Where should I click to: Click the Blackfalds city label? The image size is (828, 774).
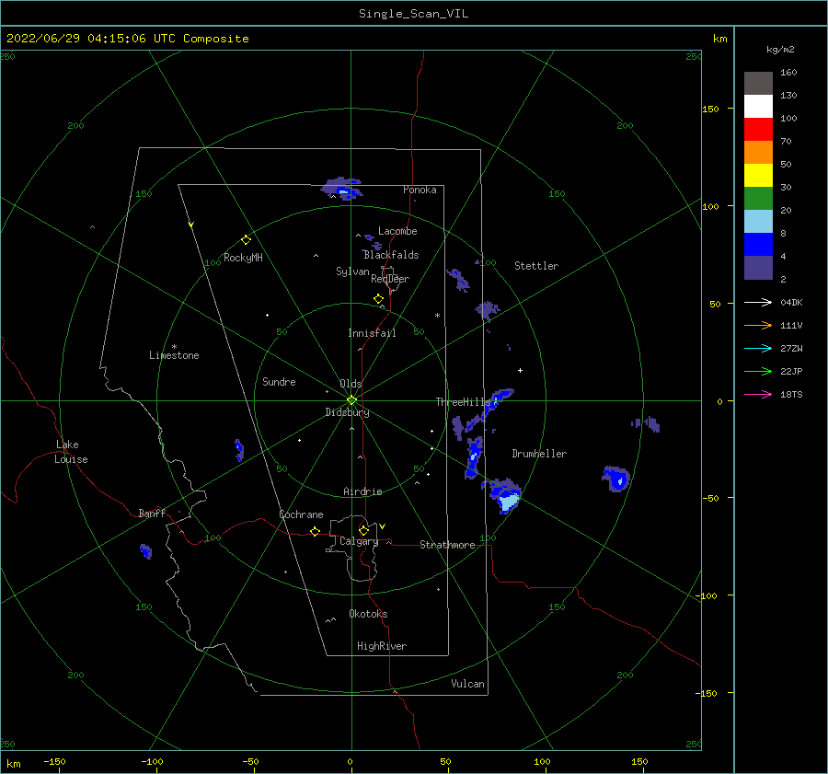[x=391, y=255]
